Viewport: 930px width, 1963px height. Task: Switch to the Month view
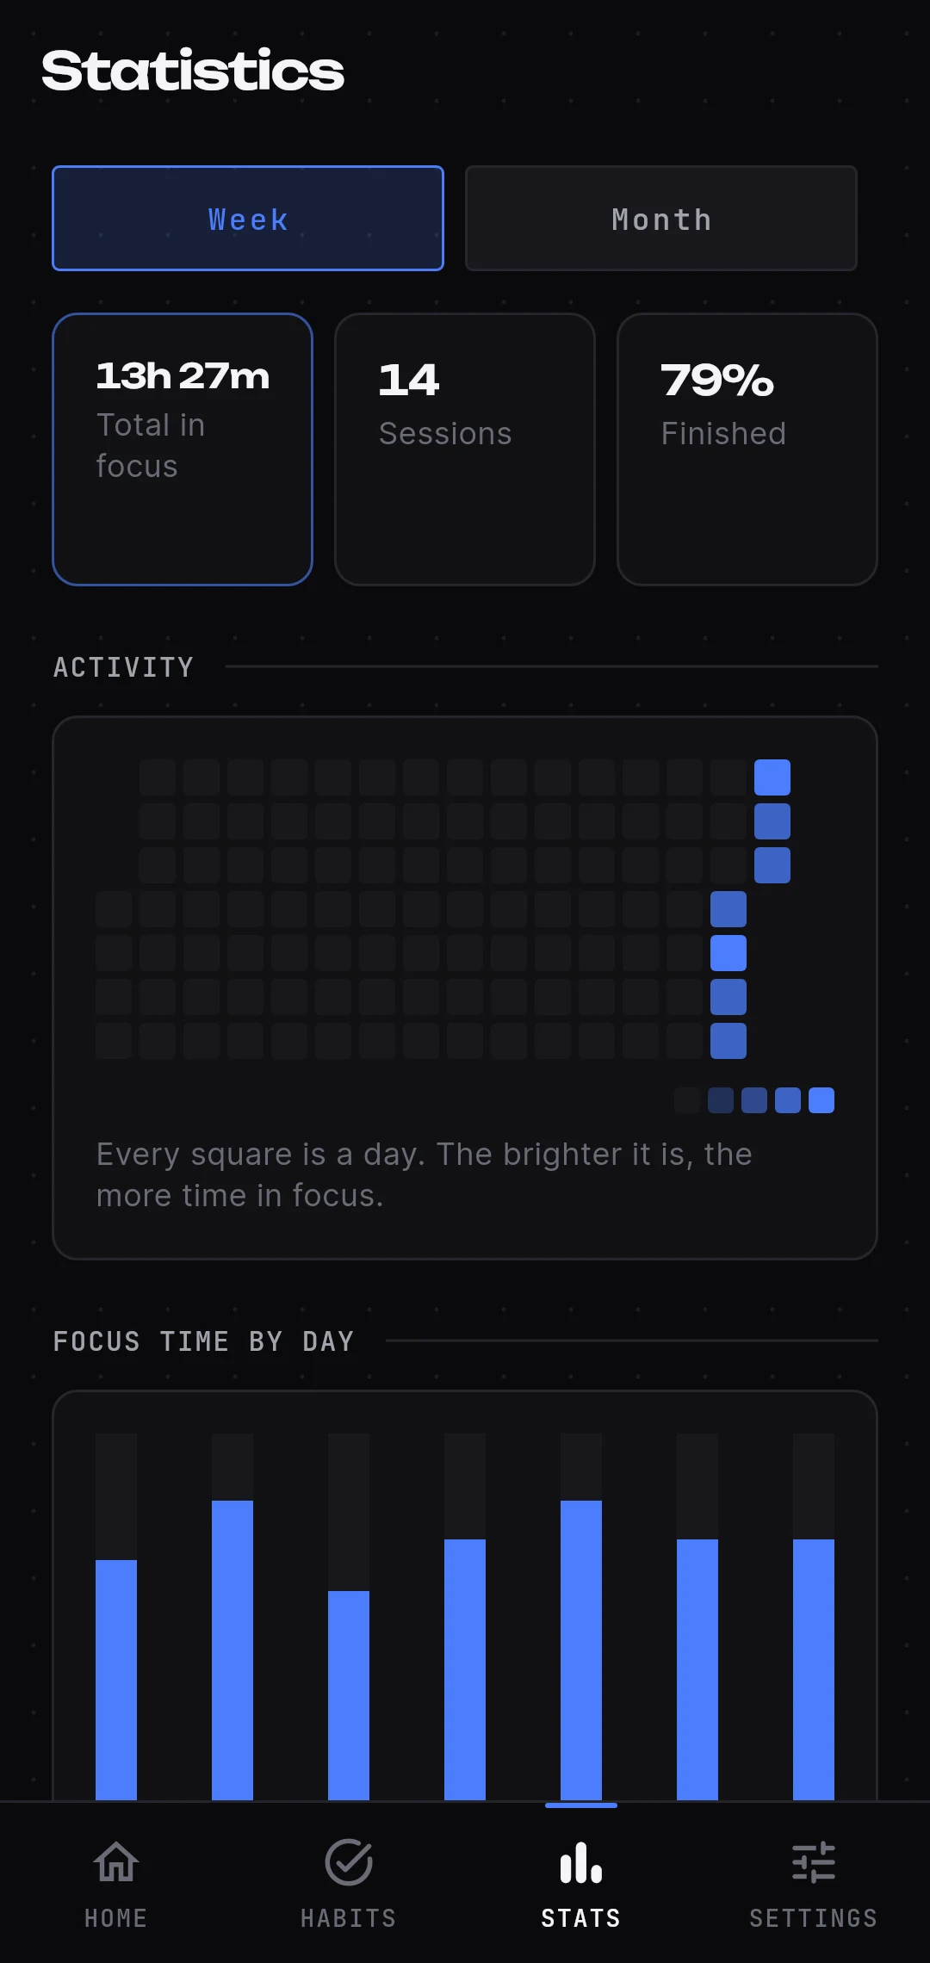click(661, 219)
